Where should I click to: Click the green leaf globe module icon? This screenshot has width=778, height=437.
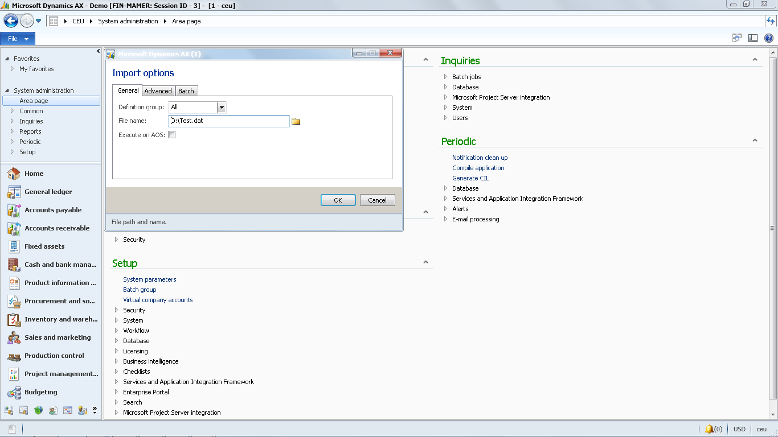pos(38,410)
